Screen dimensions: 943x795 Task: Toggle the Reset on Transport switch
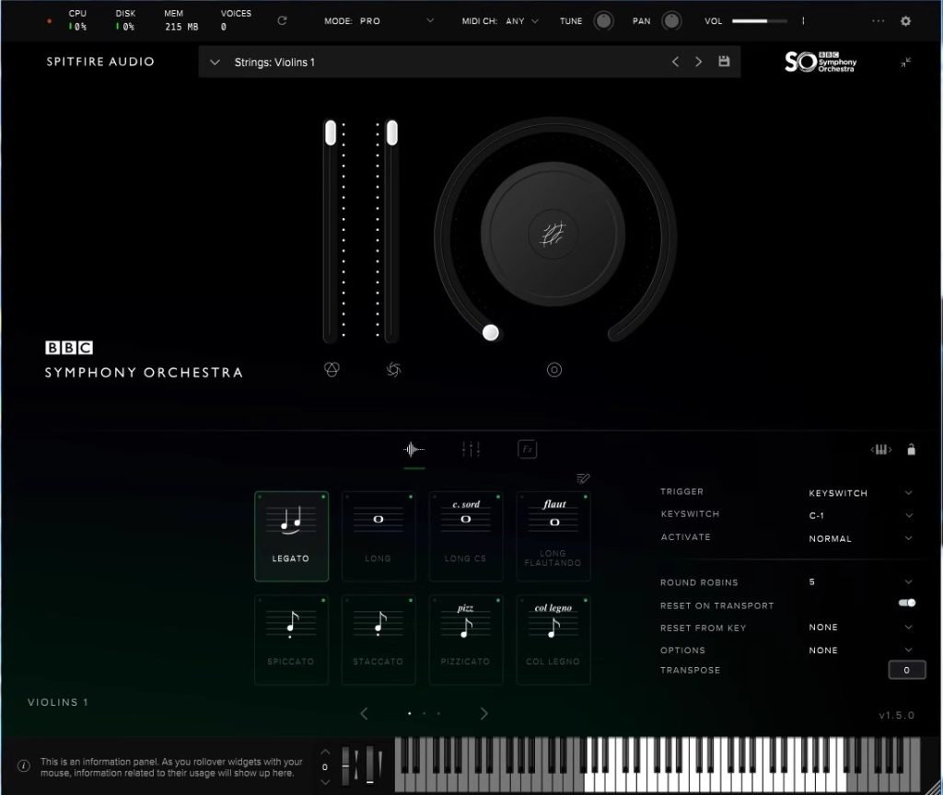[906, 604]
